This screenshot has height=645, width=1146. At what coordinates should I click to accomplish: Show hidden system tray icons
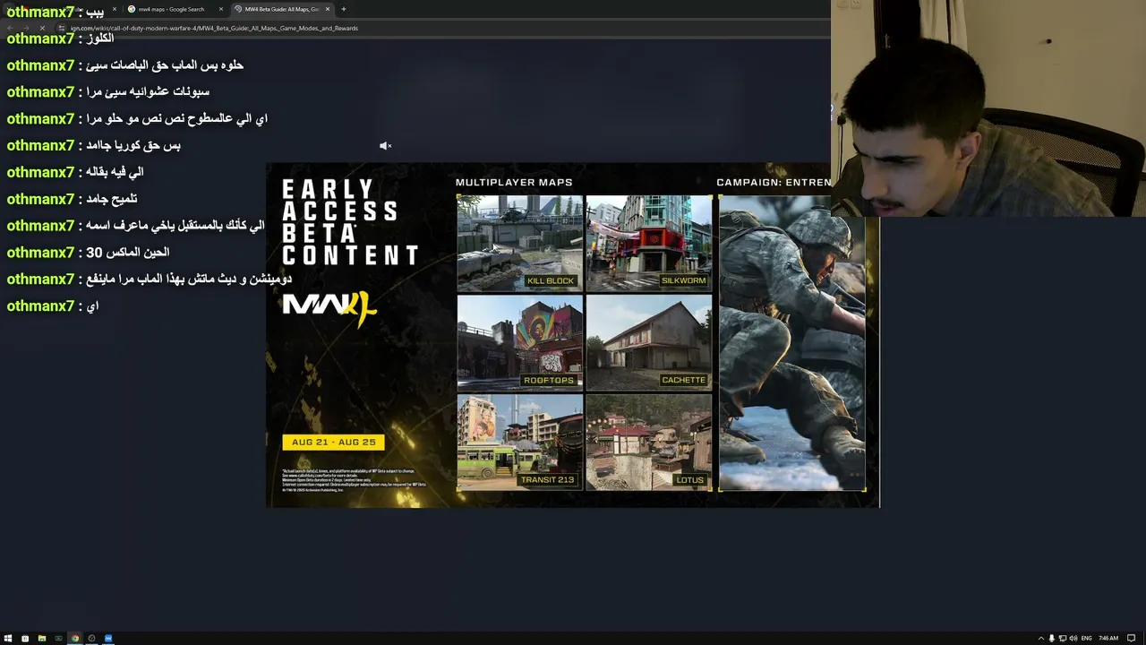pos(1041,638)
